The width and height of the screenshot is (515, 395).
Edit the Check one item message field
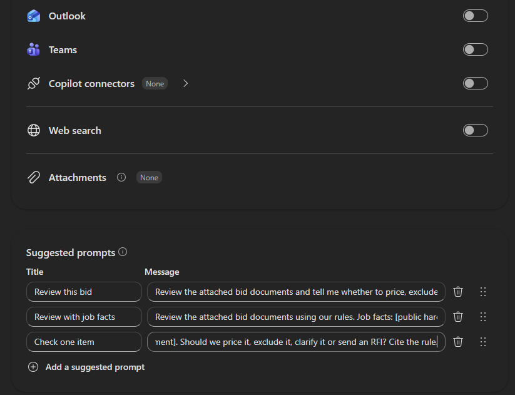(296, 342)
